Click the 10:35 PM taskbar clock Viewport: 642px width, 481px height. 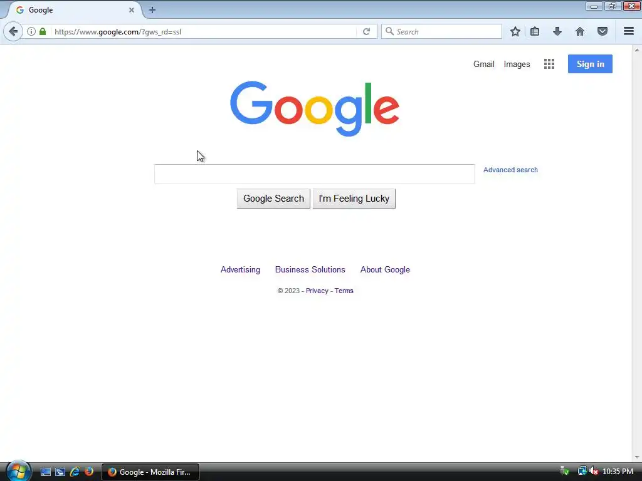(x=618, y=472)
